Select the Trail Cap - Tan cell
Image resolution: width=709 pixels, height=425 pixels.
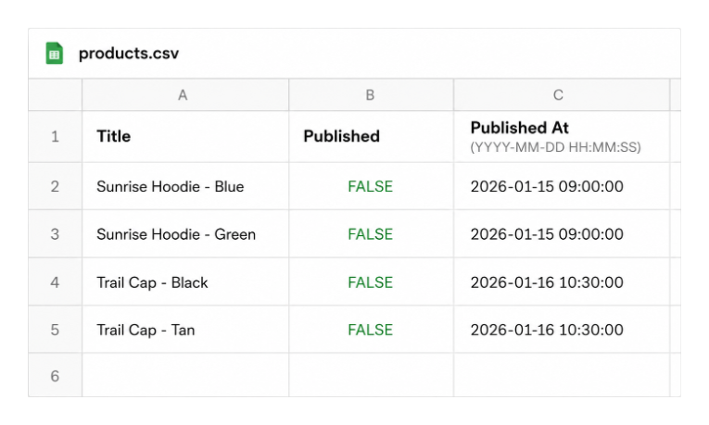[x=185, y=330]
